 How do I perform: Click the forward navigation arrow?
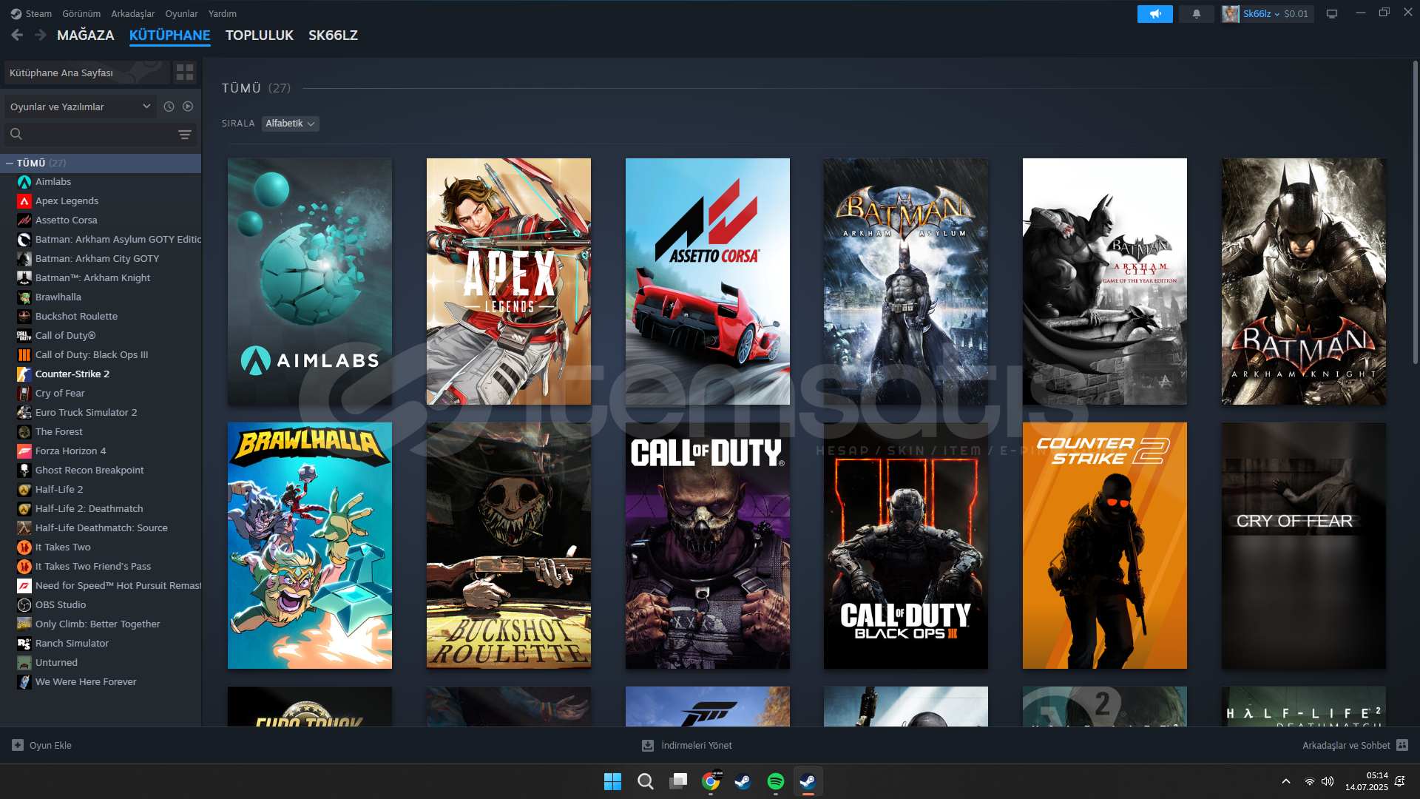coord(41,35)
